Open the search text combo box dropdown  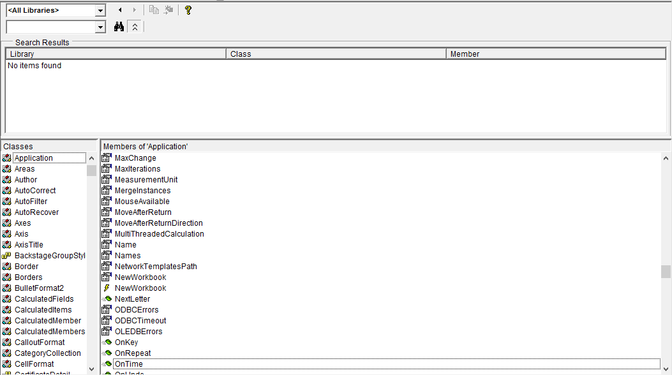[x=100, y=26]
